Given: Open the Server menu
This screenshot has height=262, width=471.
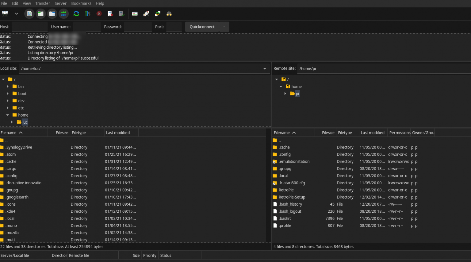Looking at the screenshot, I should [61, 3].
